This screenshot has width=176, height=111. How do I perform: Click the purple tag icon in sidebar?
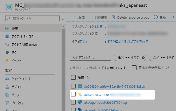pyautogui.click(x=7, y=52)
